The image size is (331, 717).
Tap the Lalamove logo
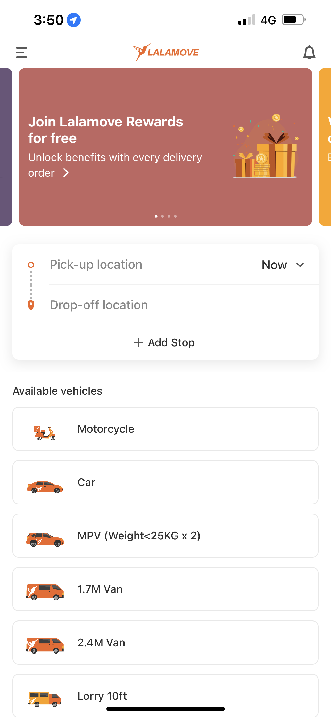[166, 52]
